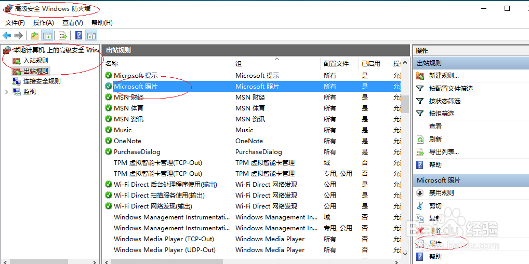This screenshot has width=529, height=264.
Task: Click the rules list scrollbar down arrow
Action: point(405,254)
